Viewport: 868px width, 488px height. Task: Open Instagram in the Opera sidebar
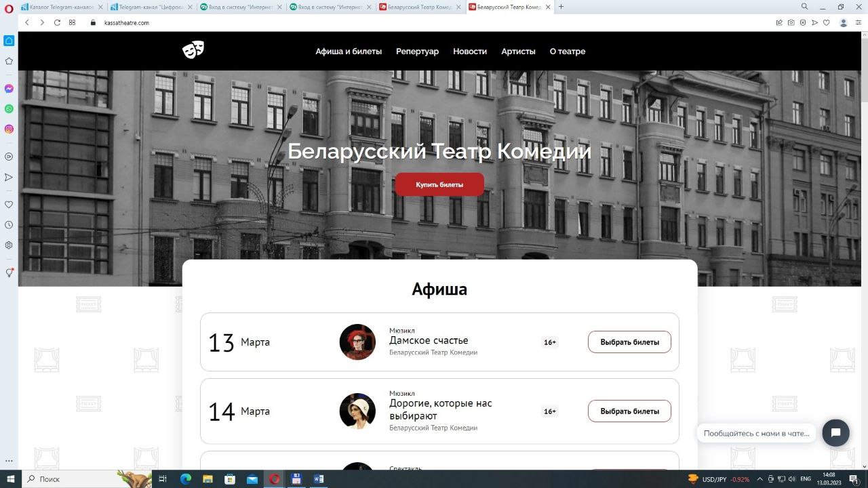(x=9, y=129)
